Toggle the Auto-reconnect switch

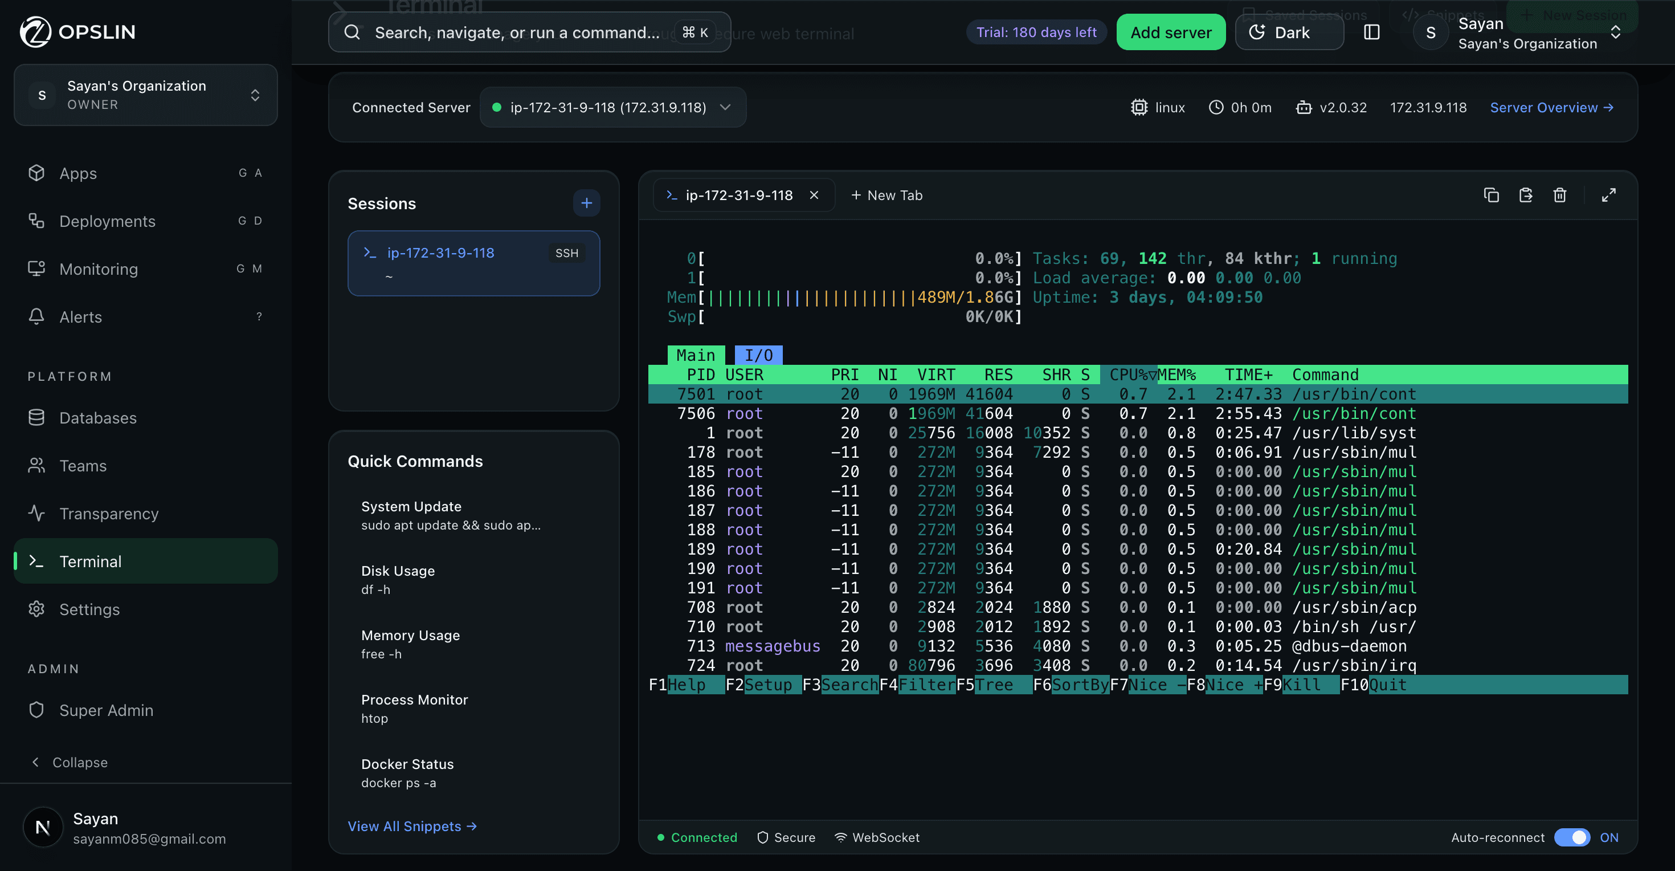click(1572, 837)
